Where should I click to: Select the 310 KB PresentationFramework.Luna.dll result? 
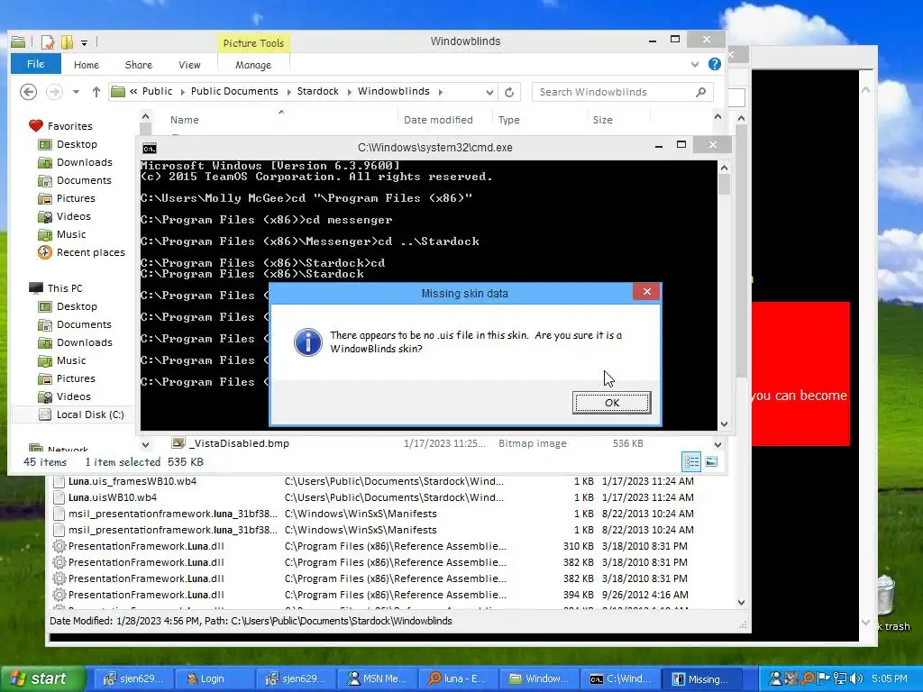(146, 546)
